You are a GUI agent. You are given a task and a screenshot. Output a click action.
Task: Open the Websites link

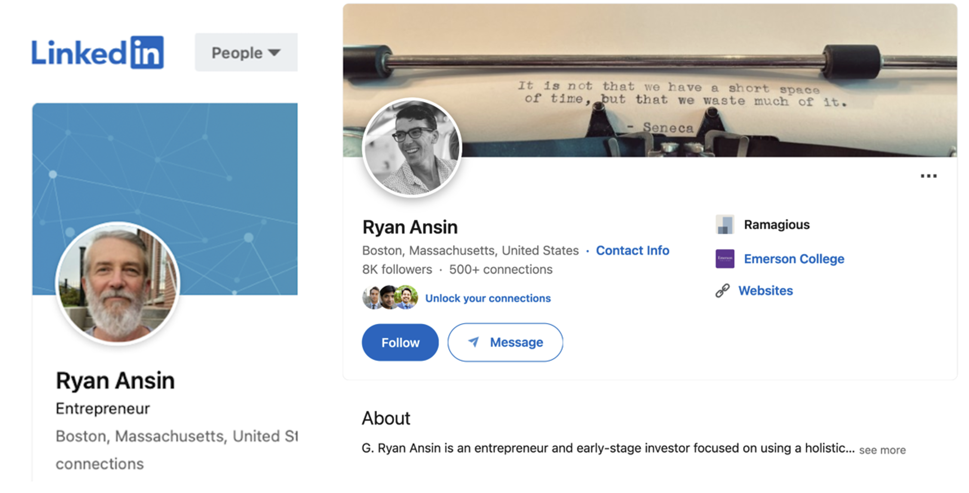point(766,291)
